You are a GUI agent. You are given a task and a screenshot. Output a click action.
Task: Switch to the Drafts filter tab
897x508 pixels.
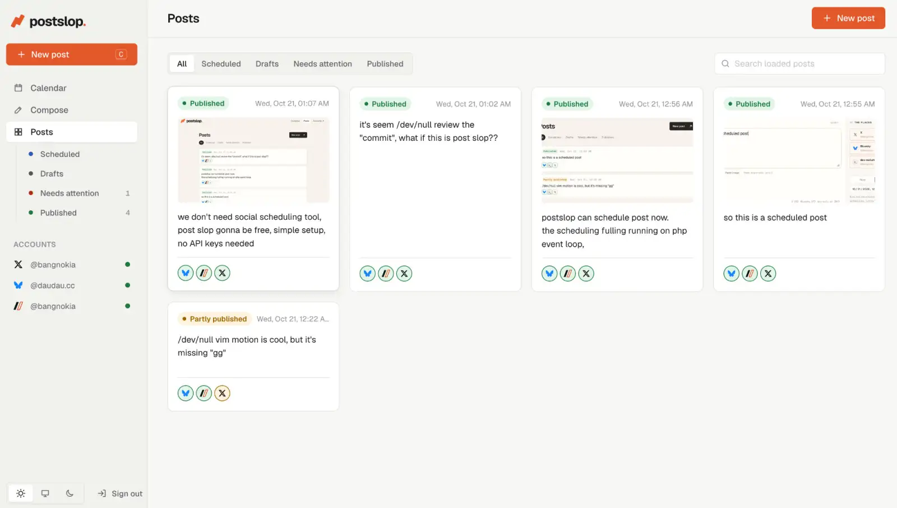(267, 64)
